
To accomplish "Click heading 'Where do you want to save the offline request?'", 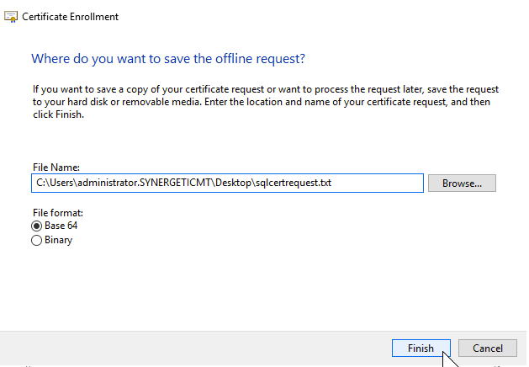I will point(168,59).
